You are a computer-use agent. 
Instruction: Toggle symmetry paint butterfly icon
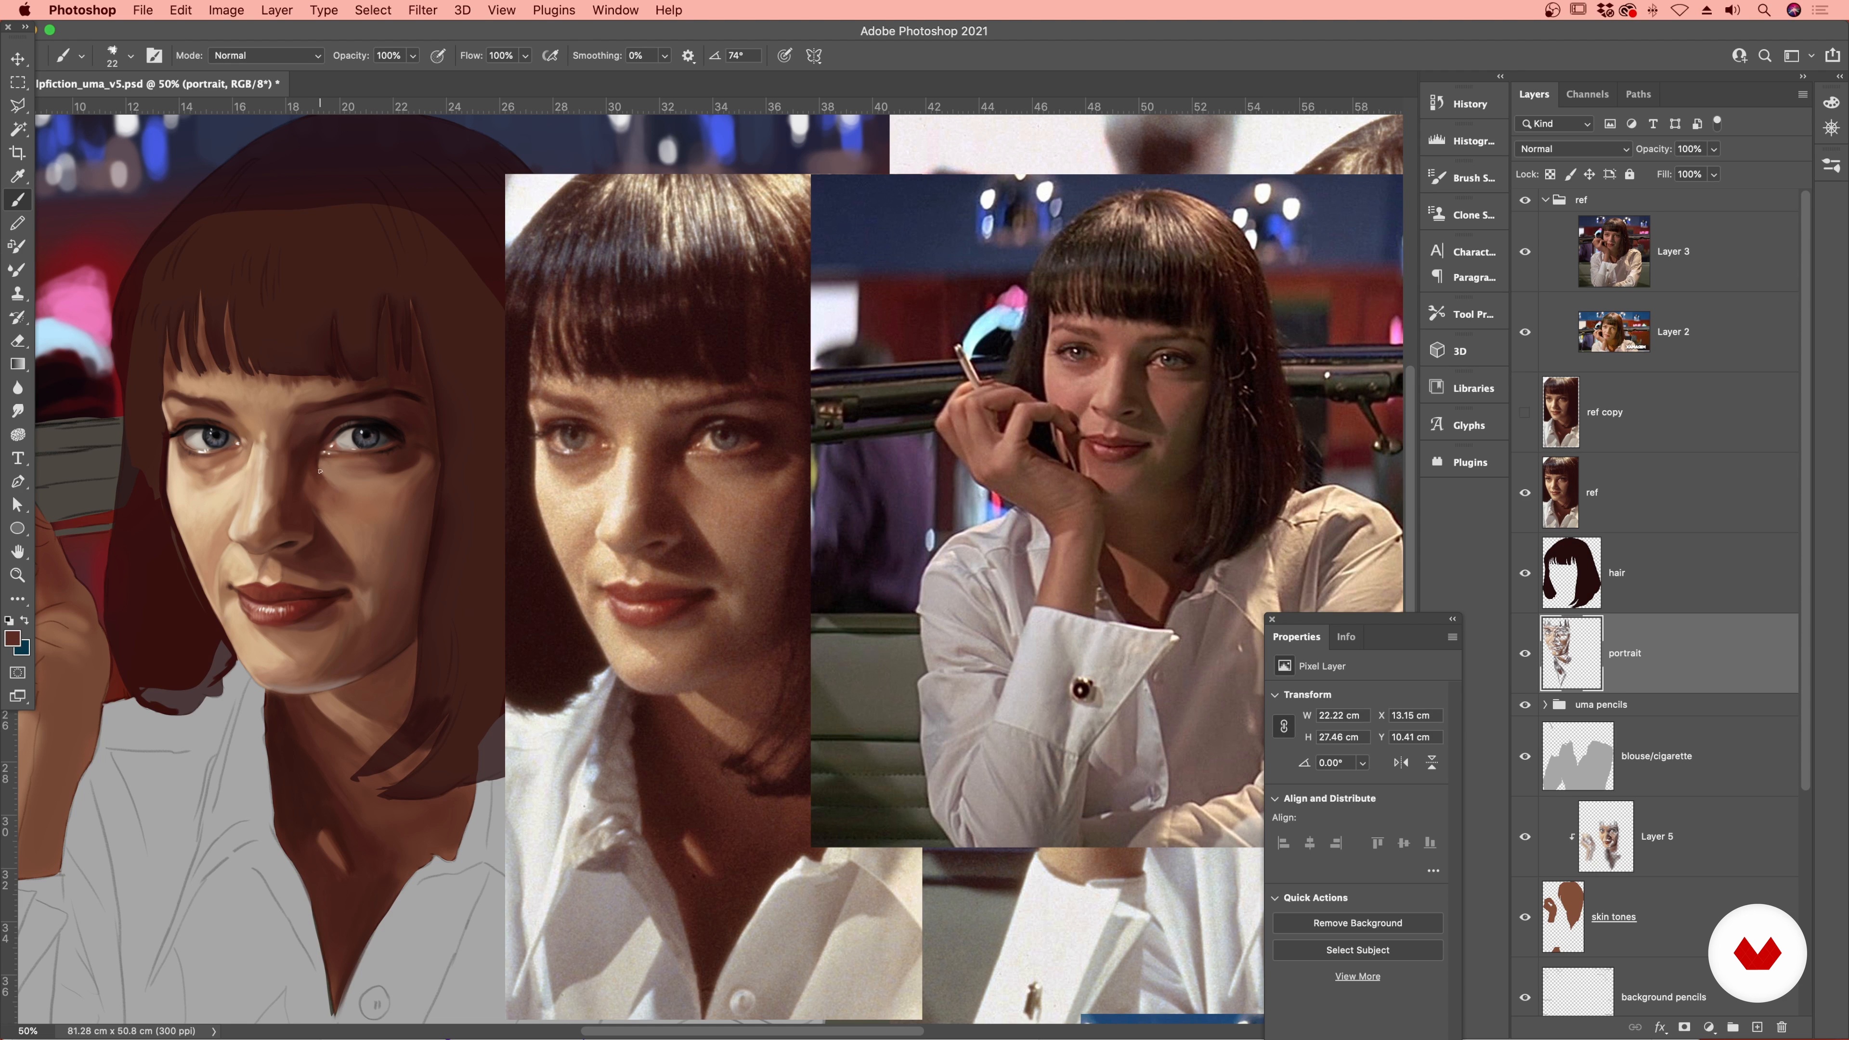813,56
